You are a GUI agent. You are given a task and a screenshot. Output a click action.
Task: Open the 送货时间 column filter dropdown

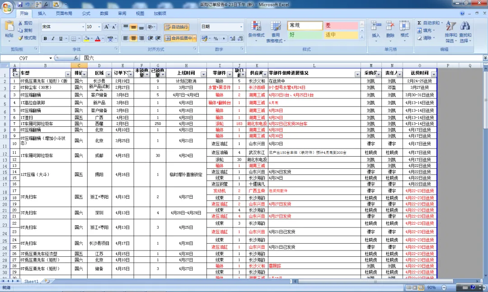click(433, 74)
